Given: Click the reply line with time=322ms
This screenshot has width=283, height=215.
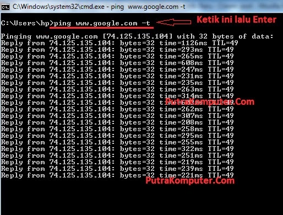Looking at the screenshot, I should (x=117, y=149).
